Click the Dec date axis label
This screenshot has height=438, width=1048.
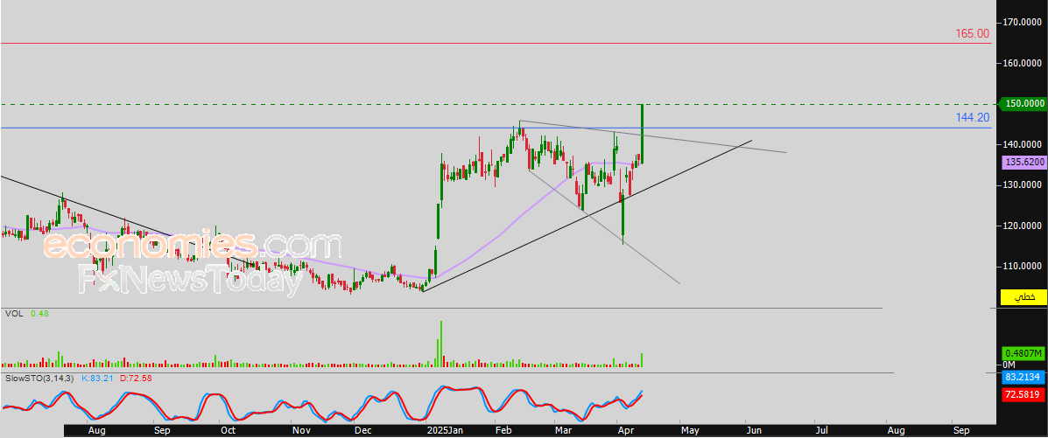pos(364,431)
